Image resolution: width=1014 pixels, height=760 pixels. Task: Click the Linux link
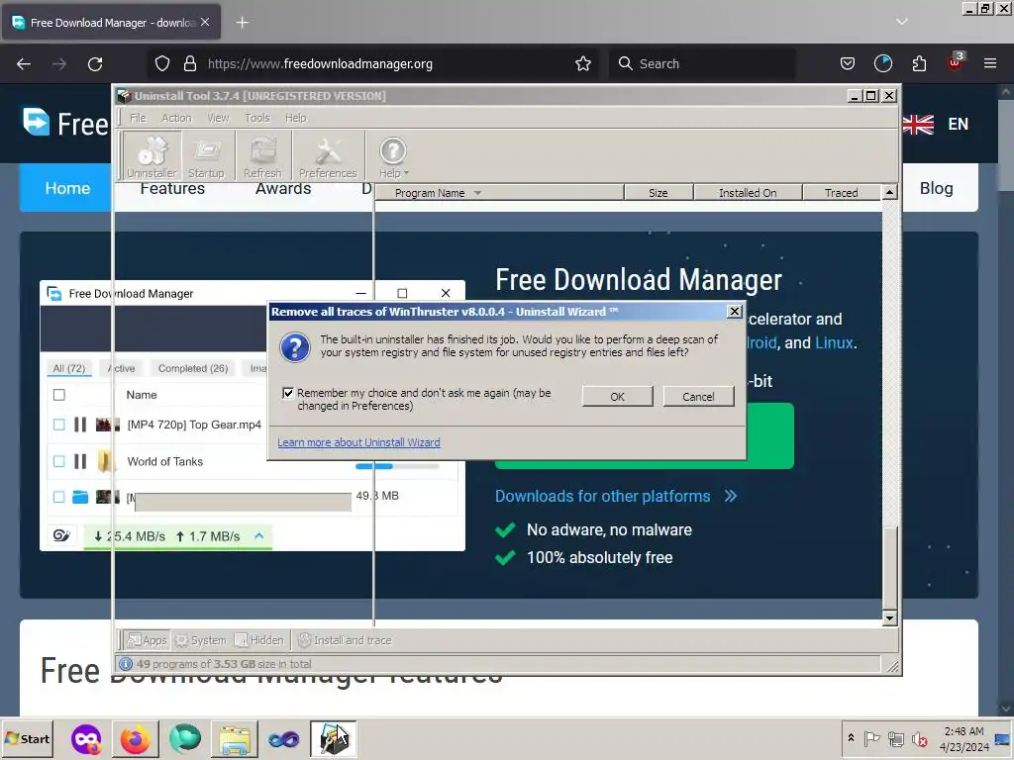pyautogui.click(x=834, y=343)
